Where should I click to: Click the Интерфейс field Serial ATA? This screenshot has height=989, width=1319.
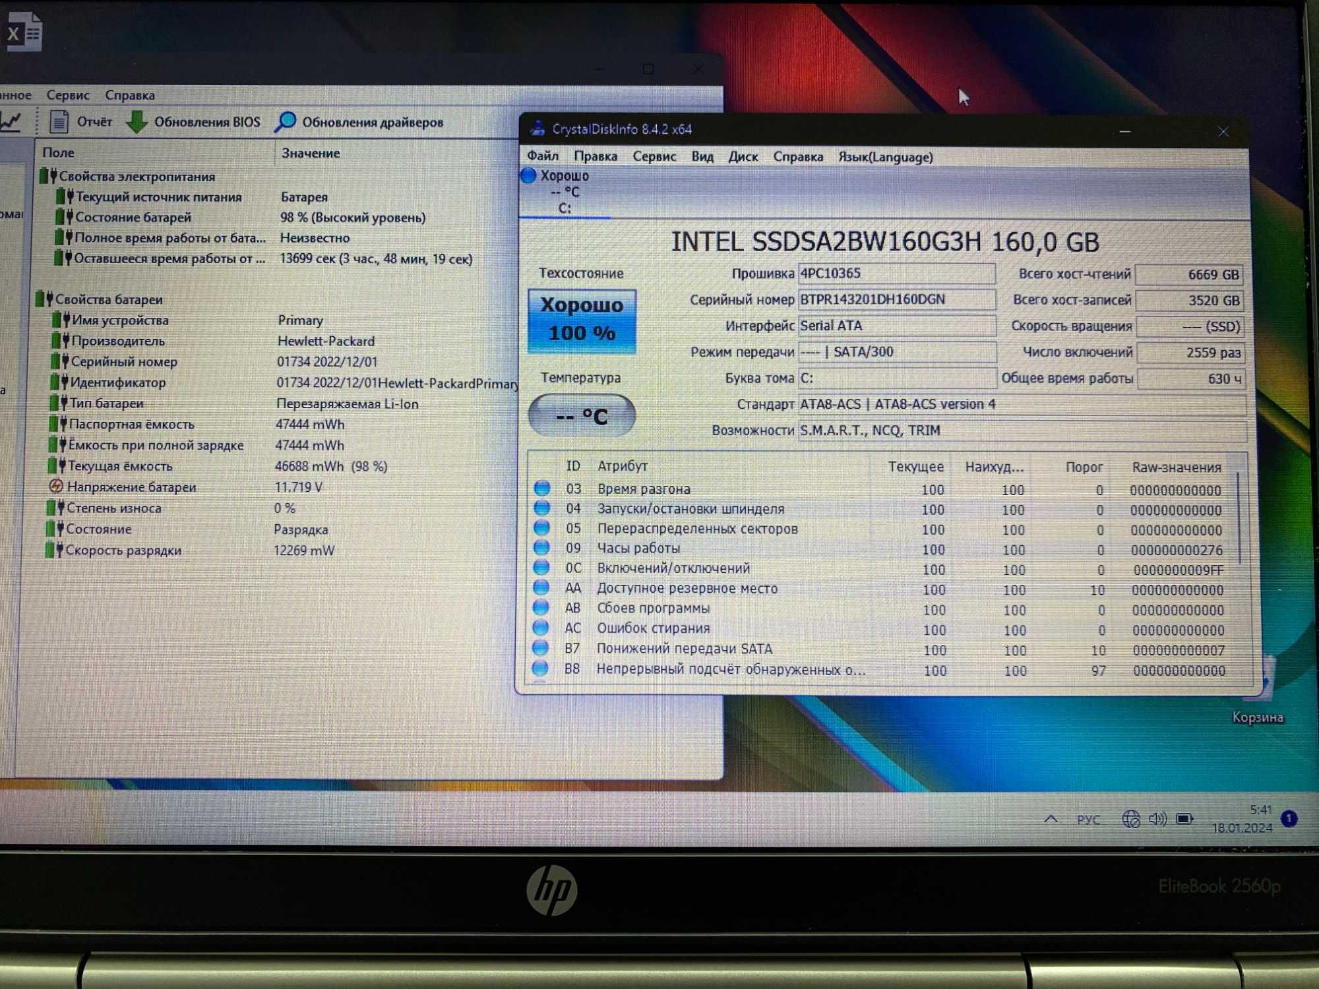[896, 326]
